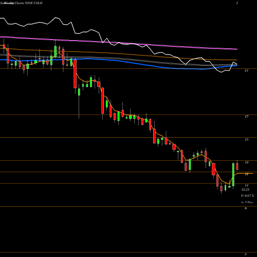257x257 pixels.
Task: Click the 'in 5 Days' text
Action: 247,202
